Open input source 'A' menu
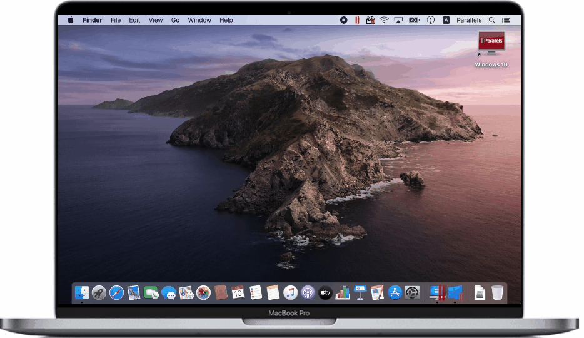Viewport: 584px width, 338px height. [446, 20]
